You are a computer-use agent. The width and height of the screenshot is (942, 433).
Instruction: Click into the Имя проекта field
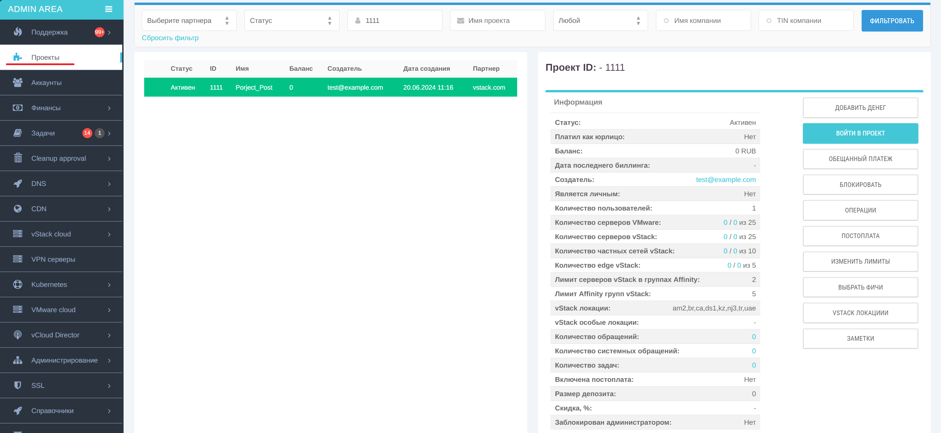coord(503,21)
